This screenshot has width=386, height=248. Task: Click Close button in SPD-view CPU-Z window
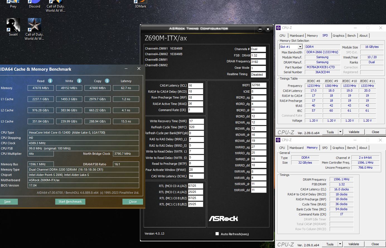pyautogui.click(x=375, y=132)
